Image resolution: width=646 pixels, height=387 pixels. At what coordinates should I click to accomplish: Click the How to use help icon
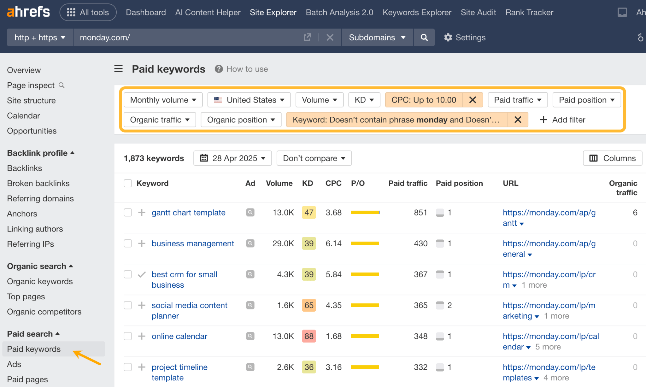[x=219, y=69]
